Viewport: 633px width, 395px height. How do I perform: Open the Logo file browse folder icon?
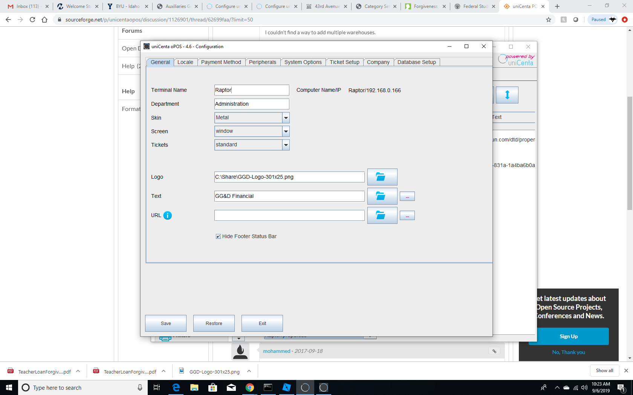[382, 177]
